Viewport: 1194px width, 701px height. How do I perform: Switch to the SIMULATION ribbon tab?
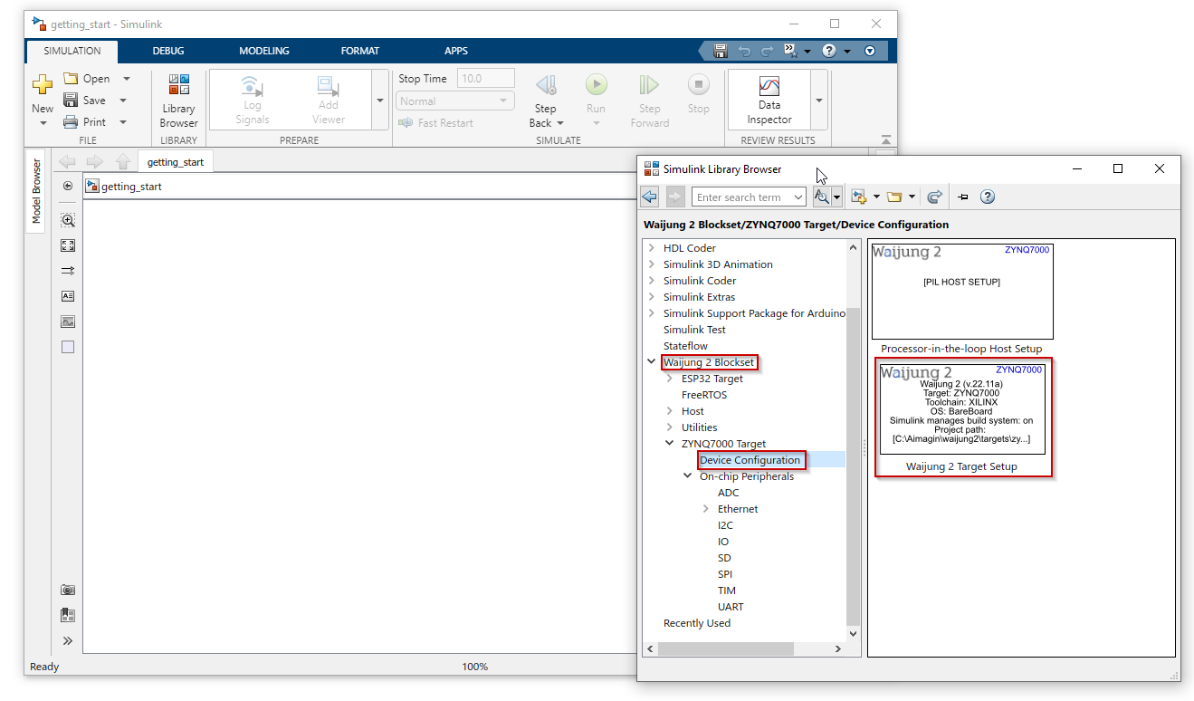72,51
